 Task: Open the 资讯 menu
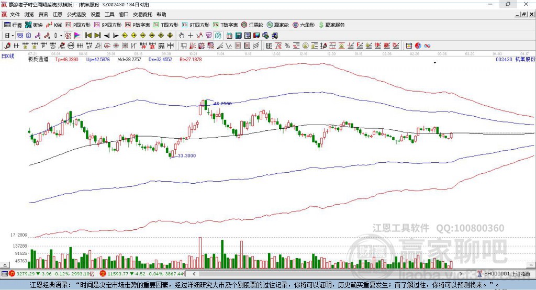tap(43, 14)
